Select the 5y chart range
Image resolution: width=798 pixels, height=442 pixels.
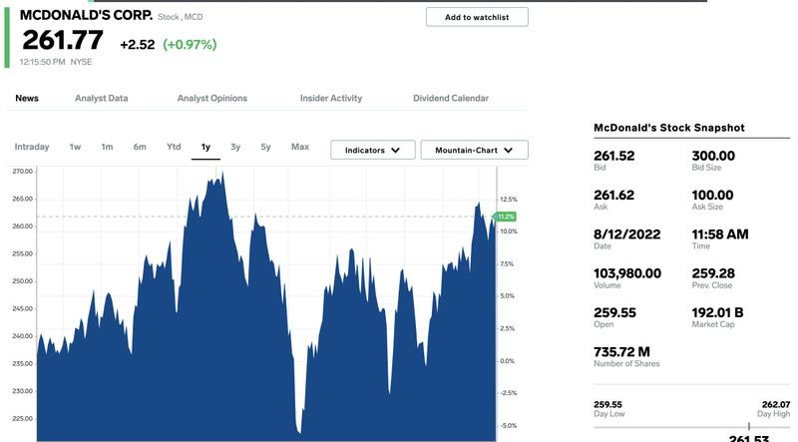coord(265,147)
